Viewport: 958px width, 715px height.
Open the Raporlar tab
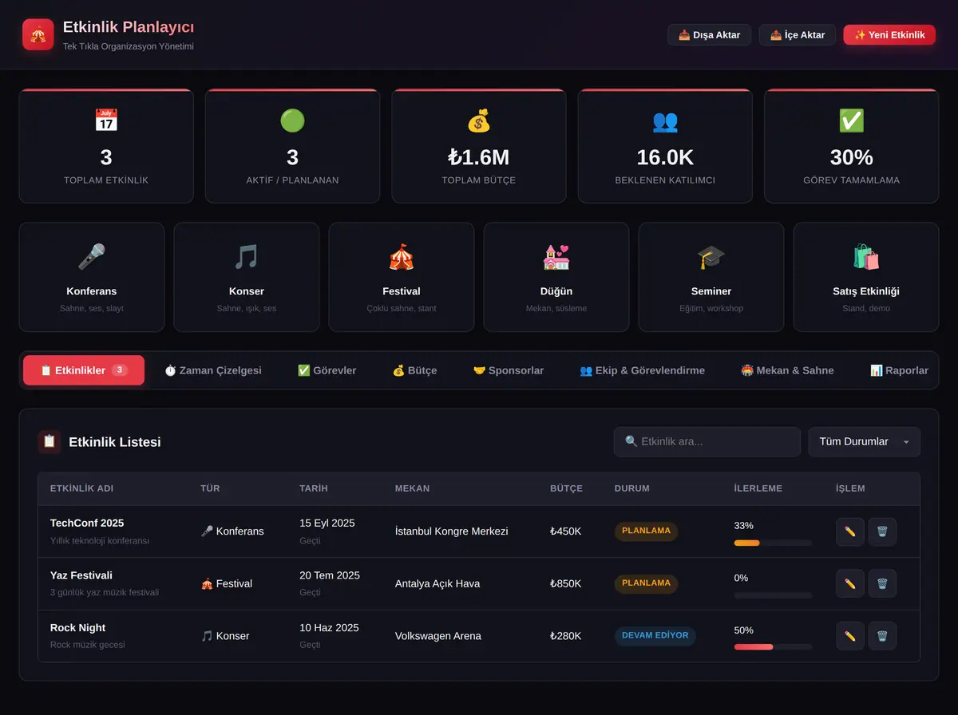pos(900,370)
